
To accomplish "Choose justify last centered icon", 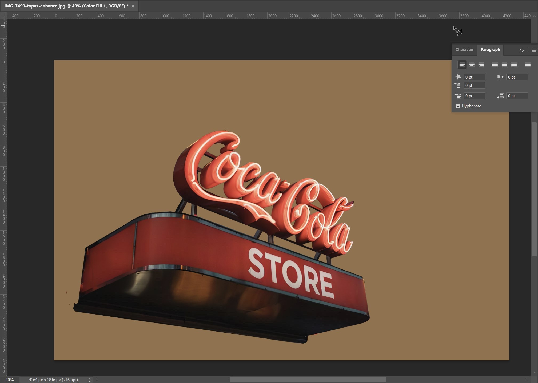I will tap(504, 64).
